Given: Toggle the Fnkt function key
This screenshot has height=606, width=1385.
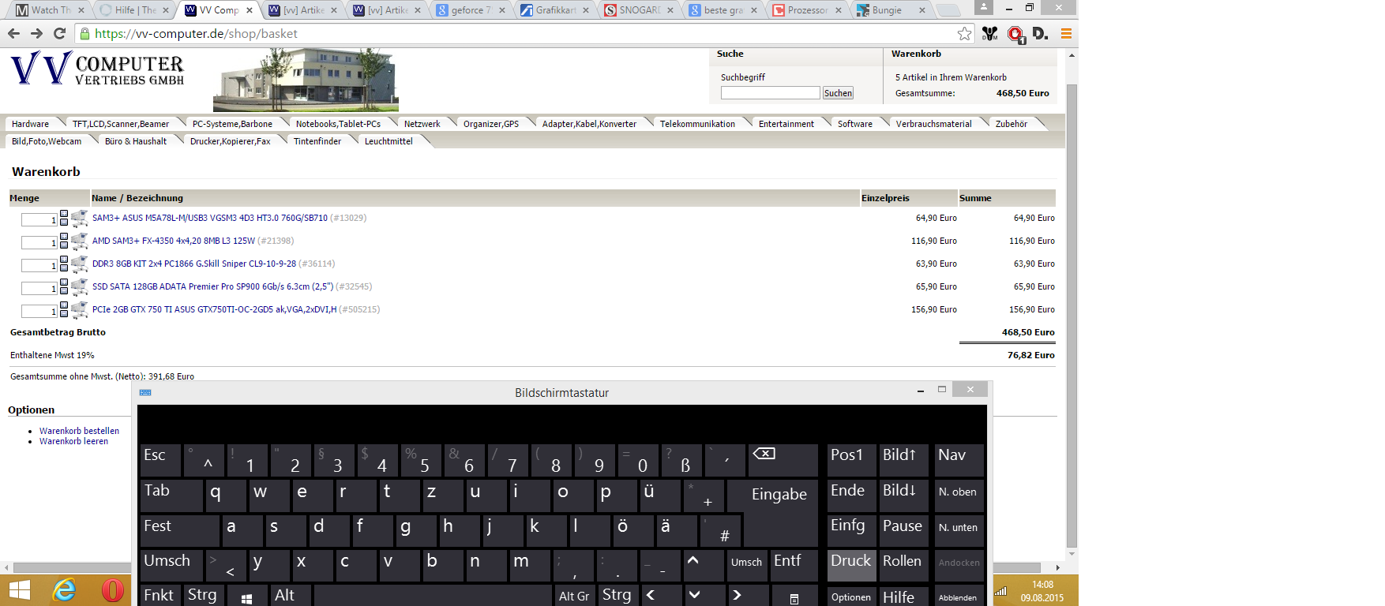Looking at the screenshot, I should tap(160, 595).
